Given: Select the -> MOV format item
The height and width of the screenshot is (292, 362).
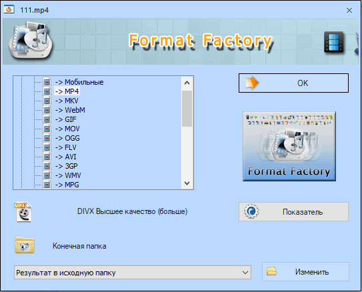Looking at the screenshot, I should click(67, 129).
